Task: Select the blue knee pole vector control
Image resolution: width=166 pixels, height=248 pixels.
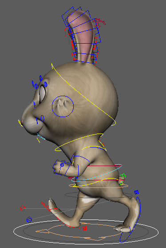Action: point(29,220)
